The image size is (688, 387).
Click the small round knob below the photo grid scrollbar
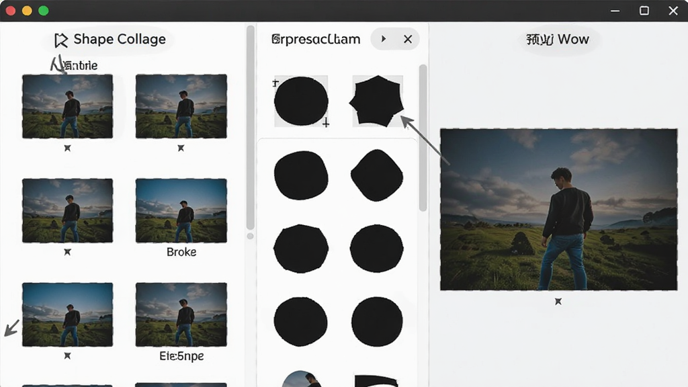point(251,236)
